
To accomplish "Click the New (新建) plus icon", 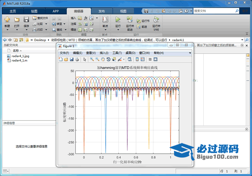I will (x=7, y=19).
